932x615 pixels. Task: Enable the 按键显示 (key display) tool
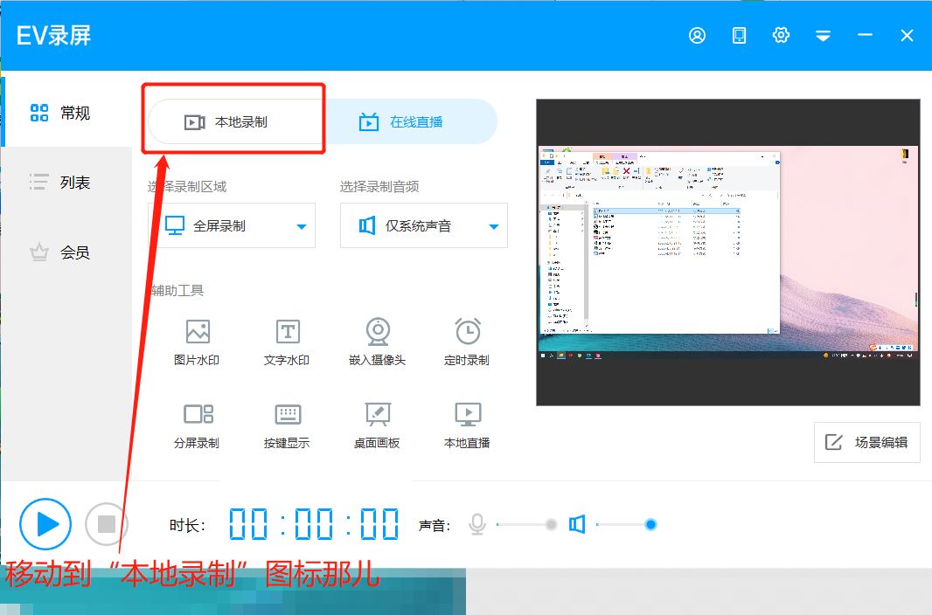(286, 424)
